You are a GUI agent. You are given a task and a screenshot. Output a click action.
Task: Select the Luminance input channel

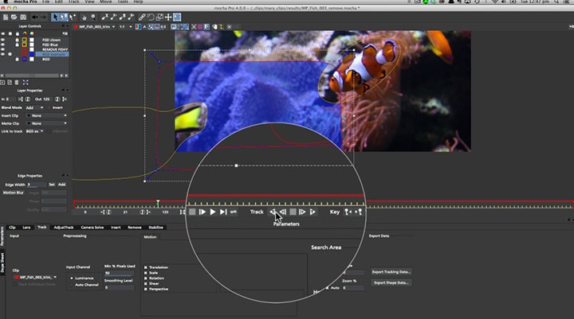click(x=72, y=278)
